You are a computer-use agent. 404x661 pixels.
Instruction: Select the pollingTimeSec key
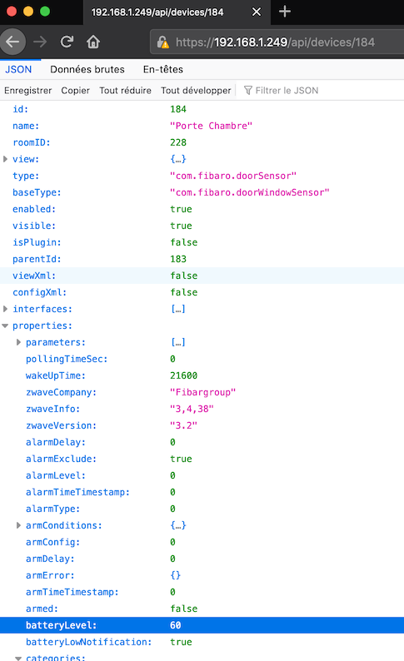[67, 359]
